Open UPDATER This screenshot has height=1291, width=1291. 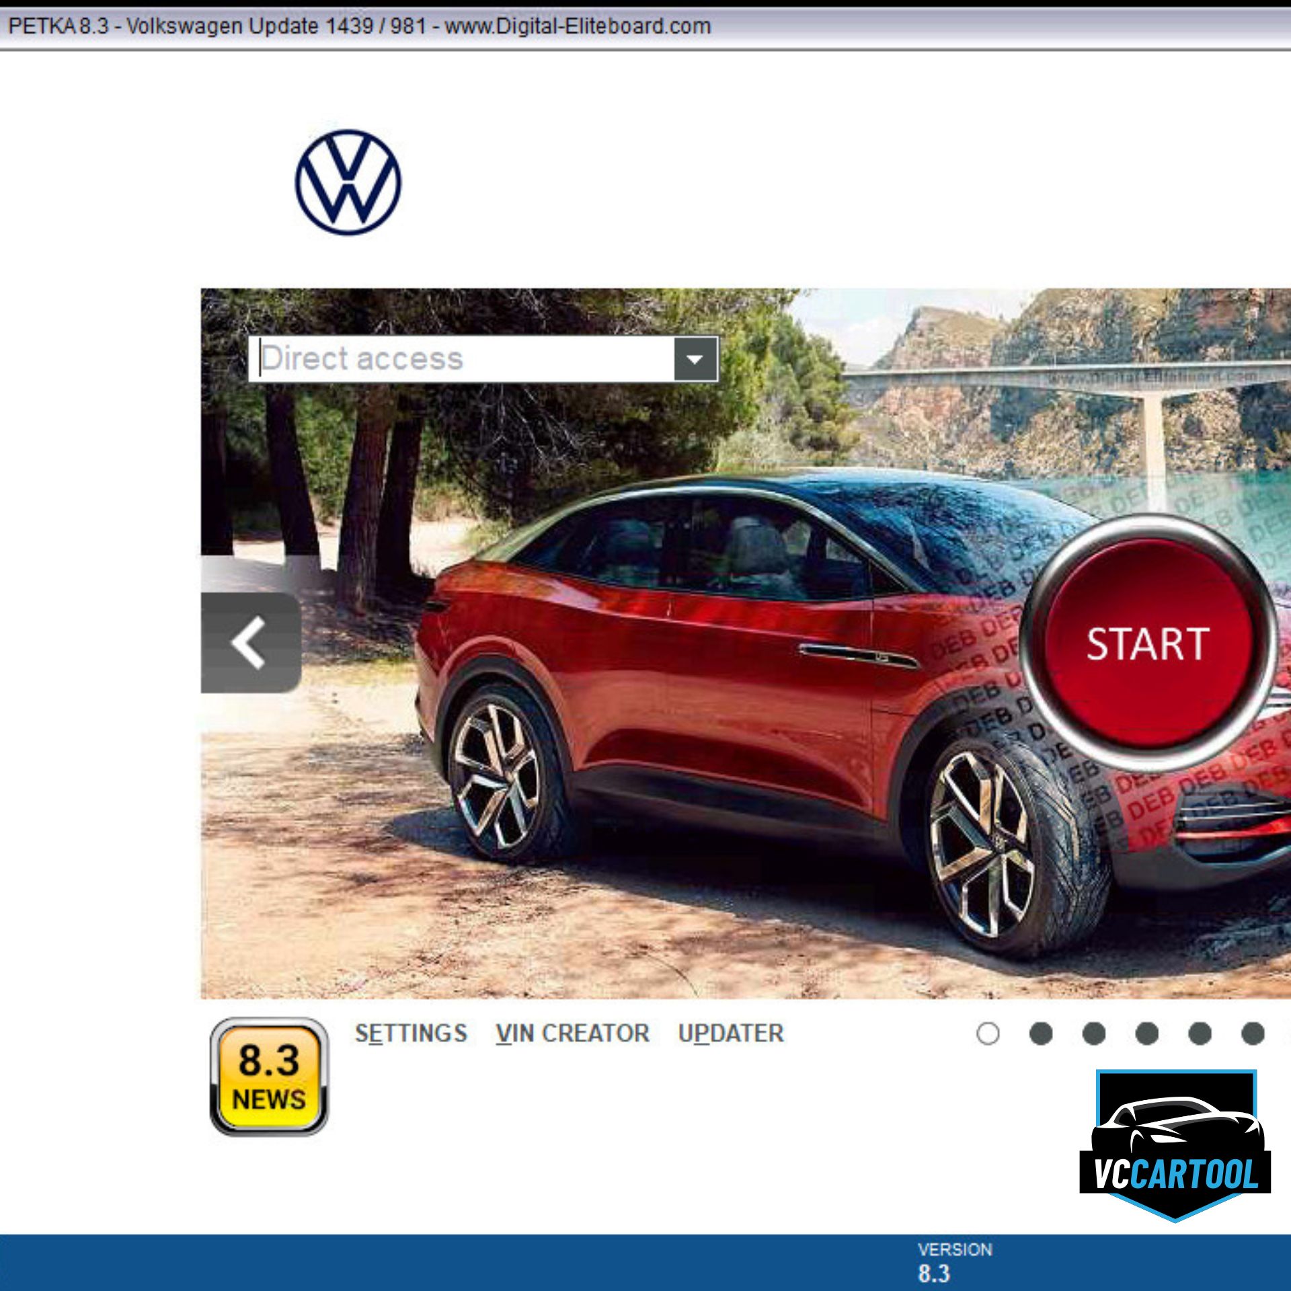click(x=730, y=1033)
